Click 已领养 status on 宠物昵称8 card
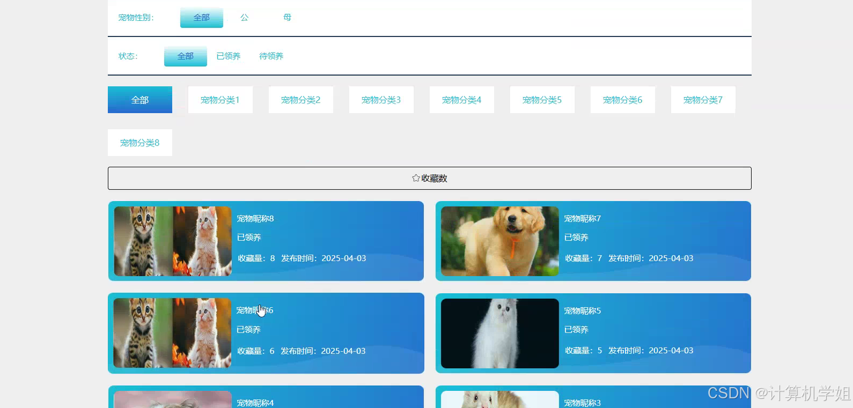Screen dimensions: 853x408 [249, 238]
